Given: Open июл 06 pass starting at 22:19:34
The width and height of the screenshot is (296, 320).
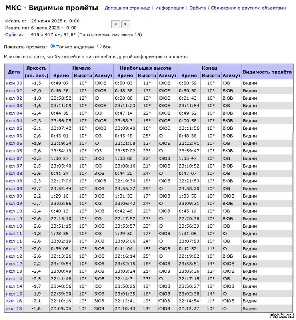Looking at the screenshot, I should pyautogui.click(x=14, y=144).
